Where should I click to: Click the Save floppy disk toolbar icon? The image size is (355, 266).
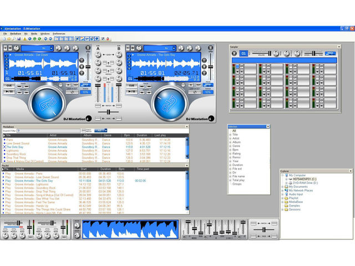(19, 39)
